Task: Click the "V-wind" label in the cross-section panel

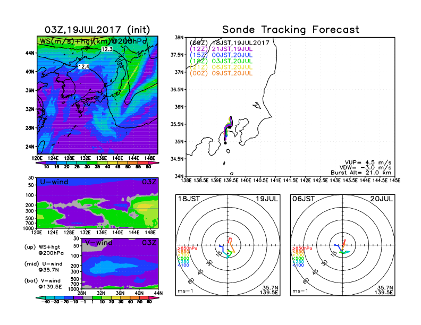Action: tap(98, 243)
